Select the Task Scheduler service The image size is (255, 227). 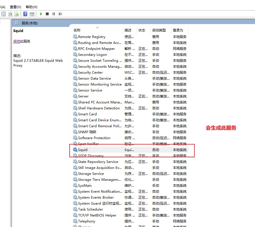pos(91,209)
